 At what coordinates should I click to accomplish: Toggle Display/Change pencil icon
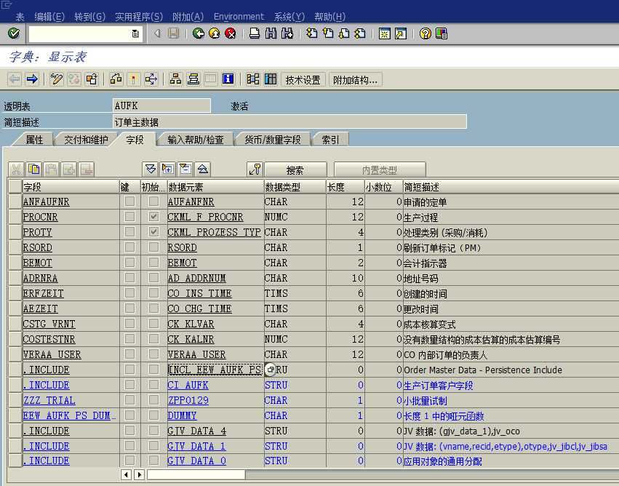coord(57,79)
